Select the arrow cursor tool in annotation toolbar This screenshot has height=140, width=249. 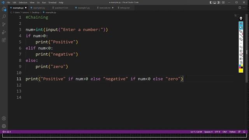pos(241,28)
